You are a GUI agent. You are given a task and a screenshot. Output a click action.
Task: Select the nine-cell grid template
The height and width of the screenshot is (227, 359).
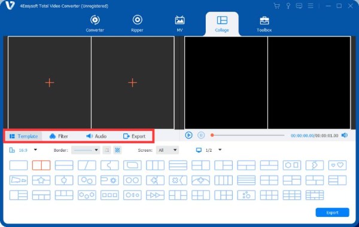tap(292, 195)
